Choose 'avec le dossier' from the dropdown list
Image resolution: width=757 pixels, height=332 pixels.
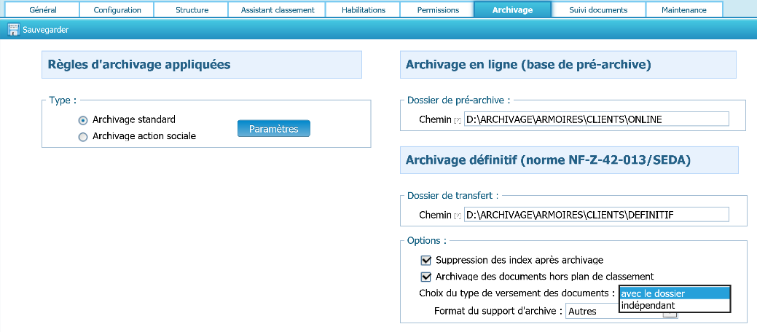pyautogui.click(x=673, y=293)
